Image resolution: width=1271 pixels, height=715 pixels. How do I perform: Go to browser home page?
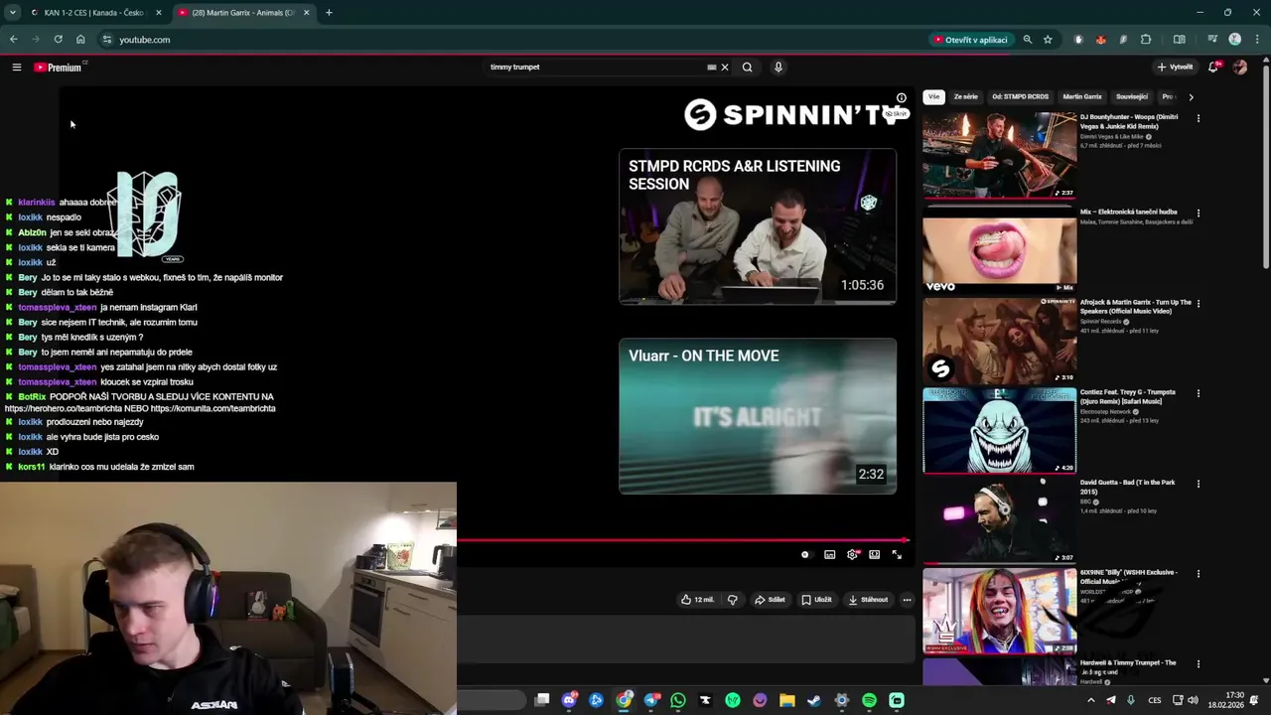click(80, 40)
